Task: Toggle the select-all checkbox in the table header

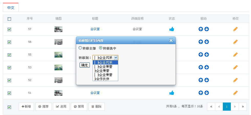Action: coord(9,19)
